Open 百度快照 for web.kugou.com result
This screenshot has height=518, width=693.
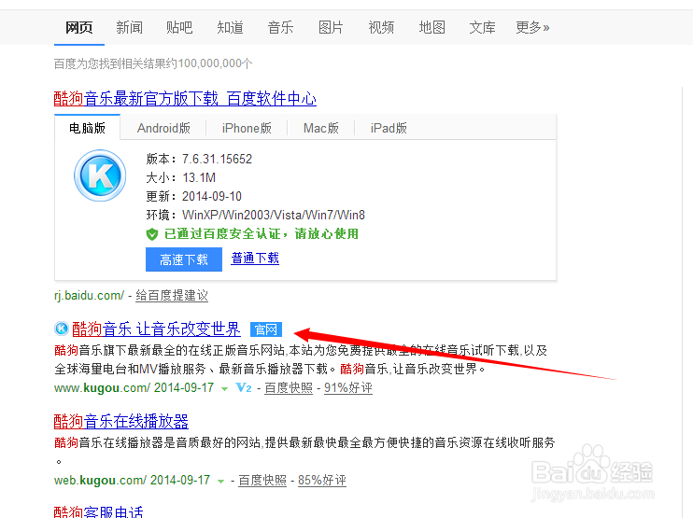pos(262,480)
